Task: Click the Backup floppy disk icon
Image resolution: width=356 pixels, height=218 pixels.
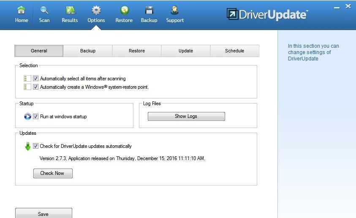Action: pos(149,10)
